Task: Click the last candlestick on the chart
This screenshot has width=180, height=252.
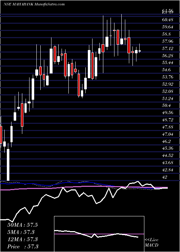Action: 140,51
